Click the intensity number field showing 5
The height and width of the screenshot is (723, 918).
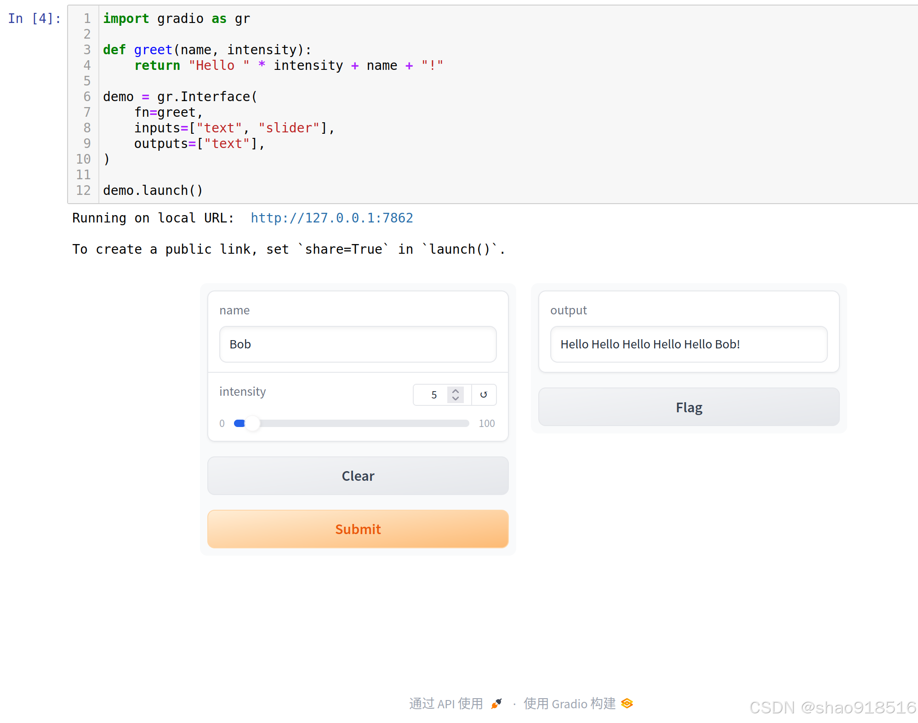432,395
